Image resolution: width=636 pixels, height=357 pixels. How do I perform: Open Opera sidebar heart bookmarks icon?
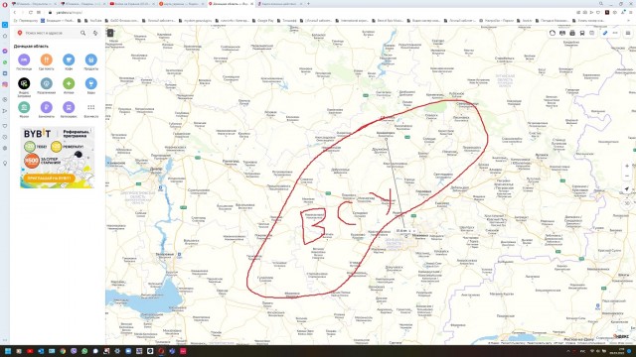click(5, 126)
